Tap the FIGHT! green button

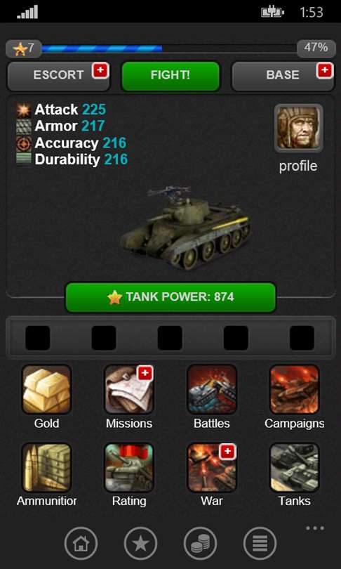[x=170, y=76]
